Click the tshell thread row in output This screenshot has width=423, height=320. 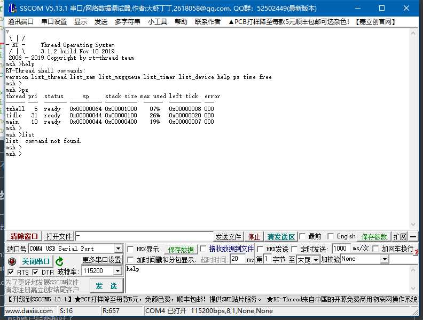[110, 109]
